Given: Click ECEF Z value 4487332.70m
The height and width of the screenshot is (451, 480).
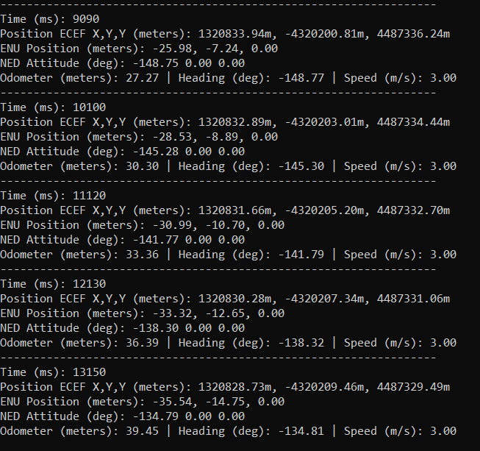Looking at the screenshot, I should [x=413, y=210].
